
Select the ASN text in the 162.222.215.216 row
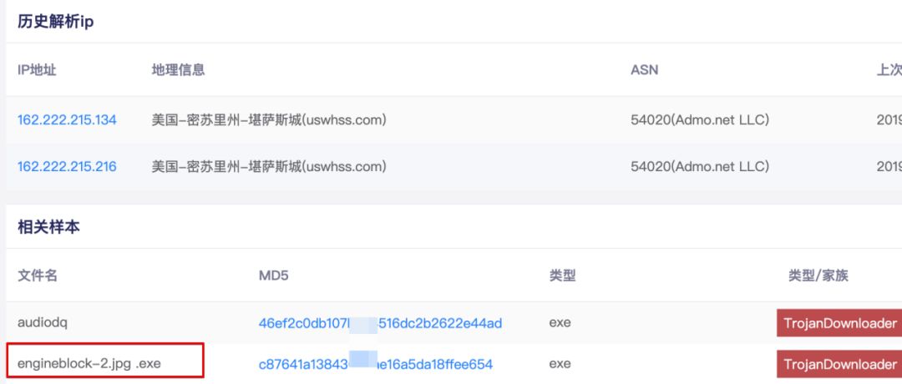(x=699, y=167)
